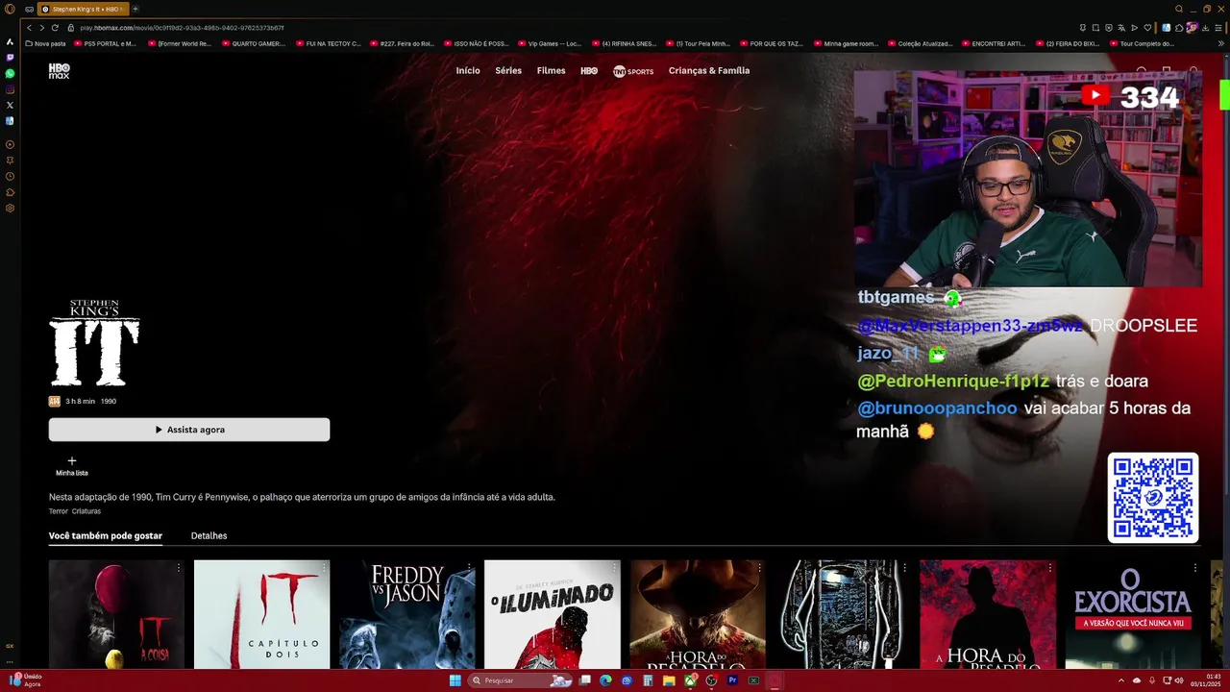Open the browser downloads icon
This screenshot has width=1230, height=692.
pos(1205,28)
